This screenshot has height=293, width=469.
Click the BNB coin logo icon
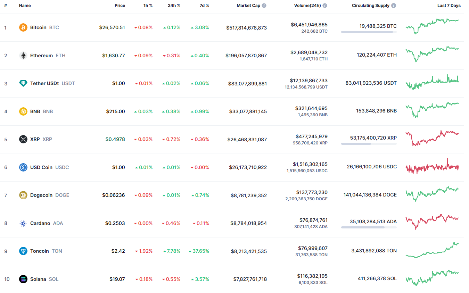pyautogui.click(x=23, y=111)
